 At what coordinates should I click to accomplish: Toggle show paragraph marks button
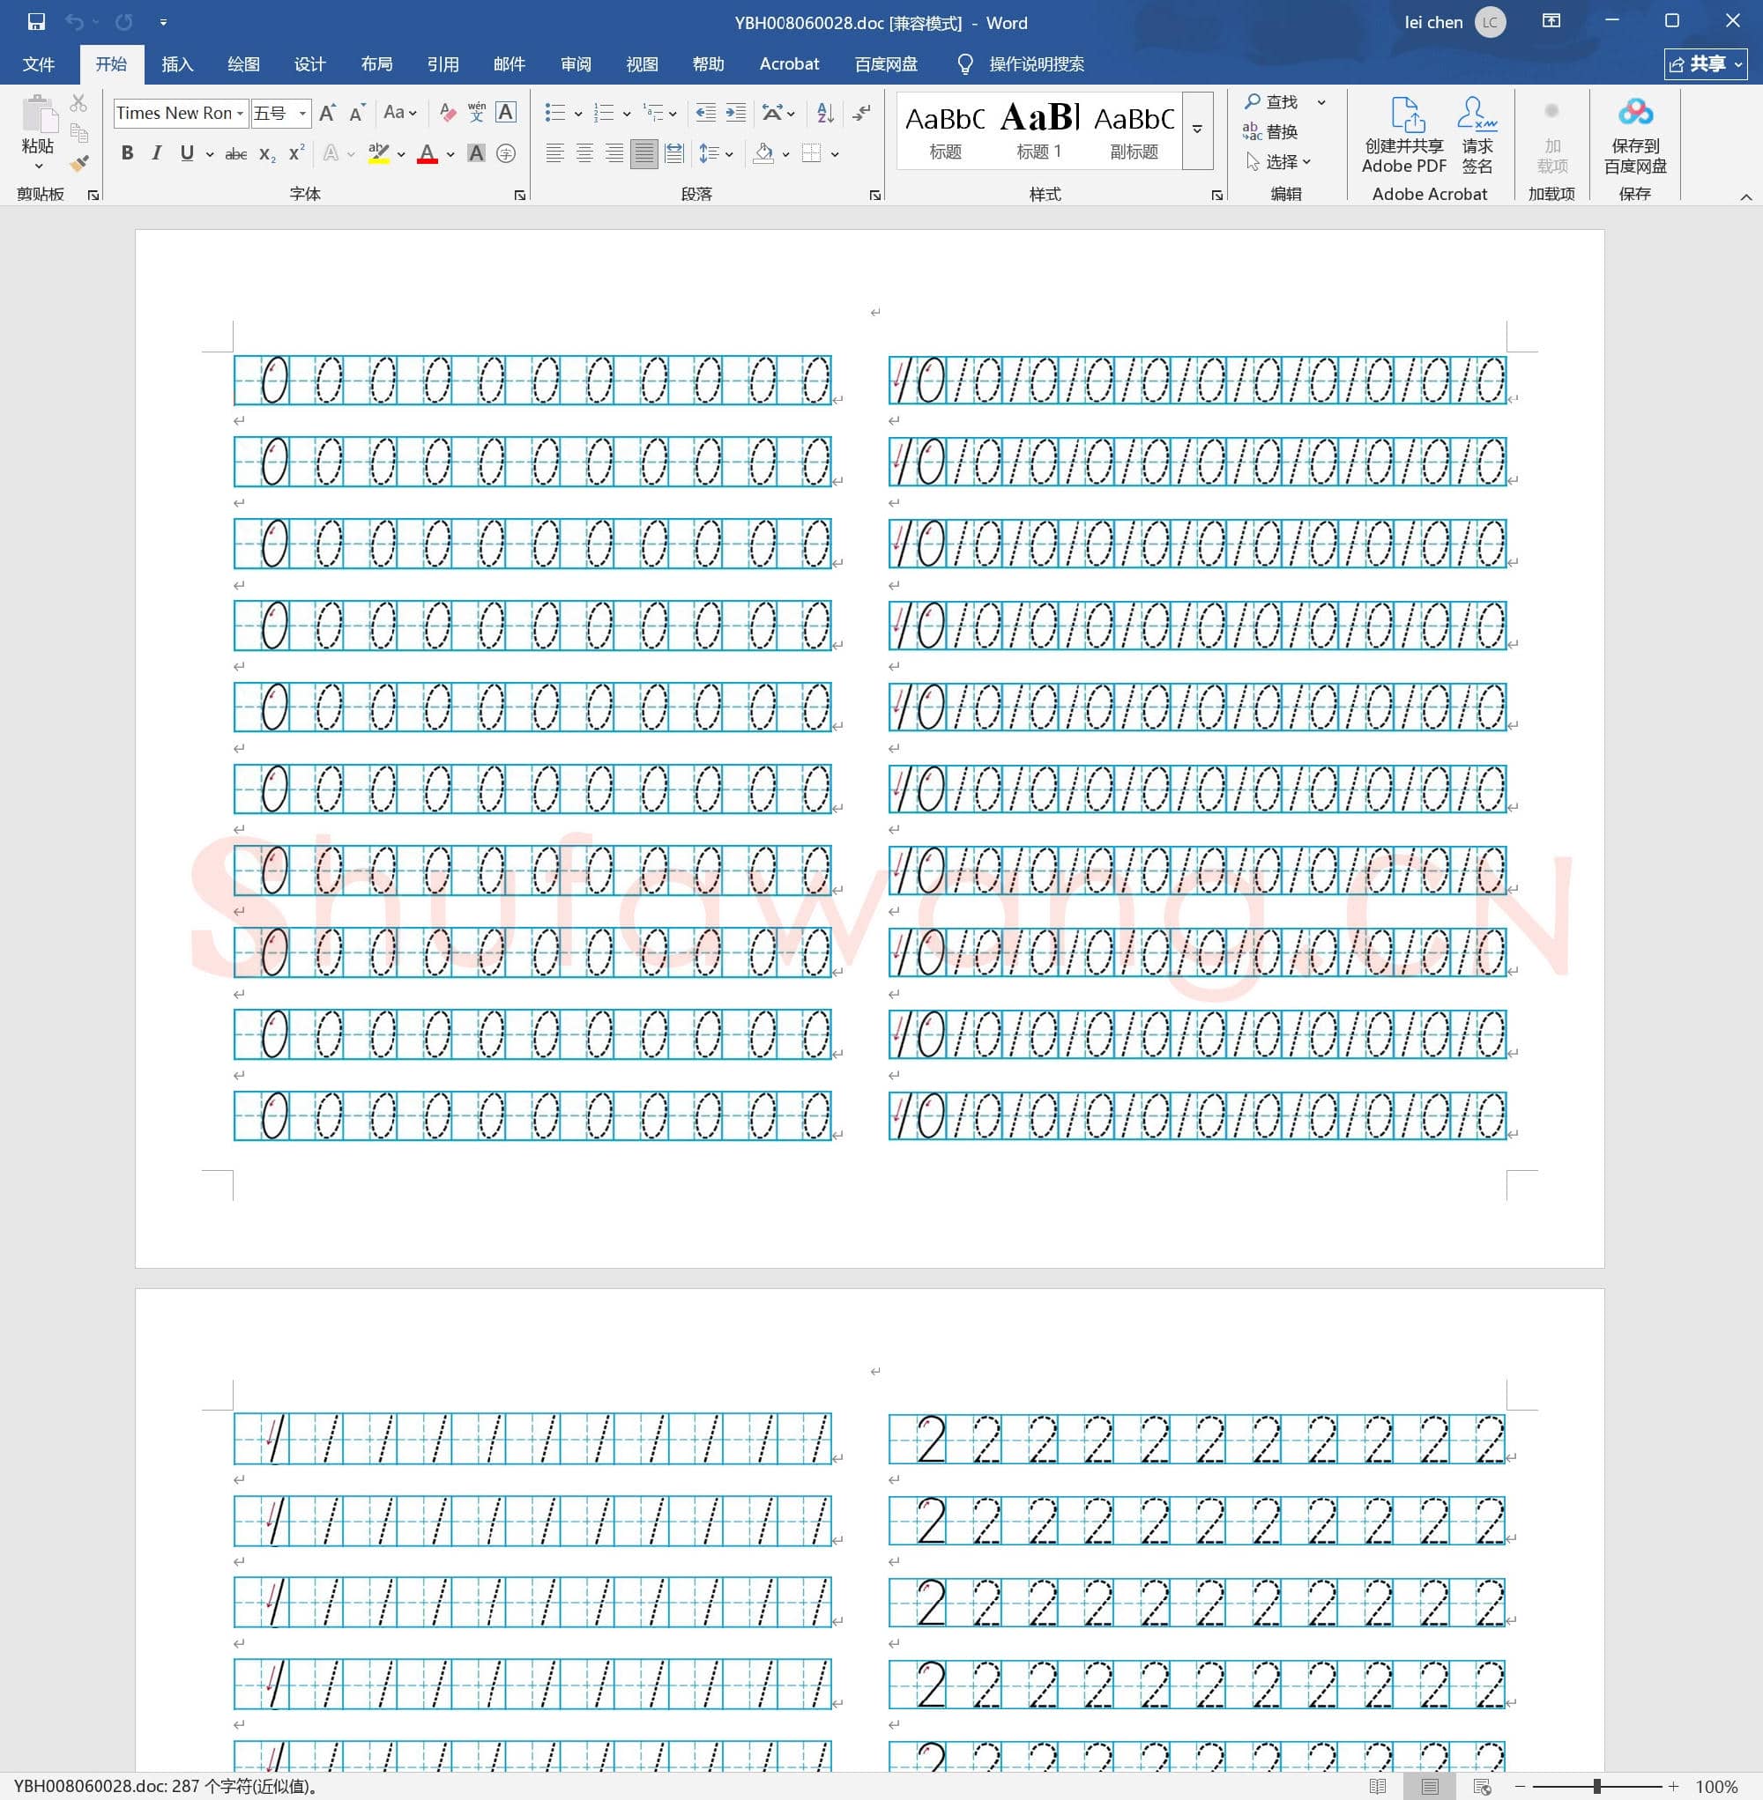(x=862, y=113)
